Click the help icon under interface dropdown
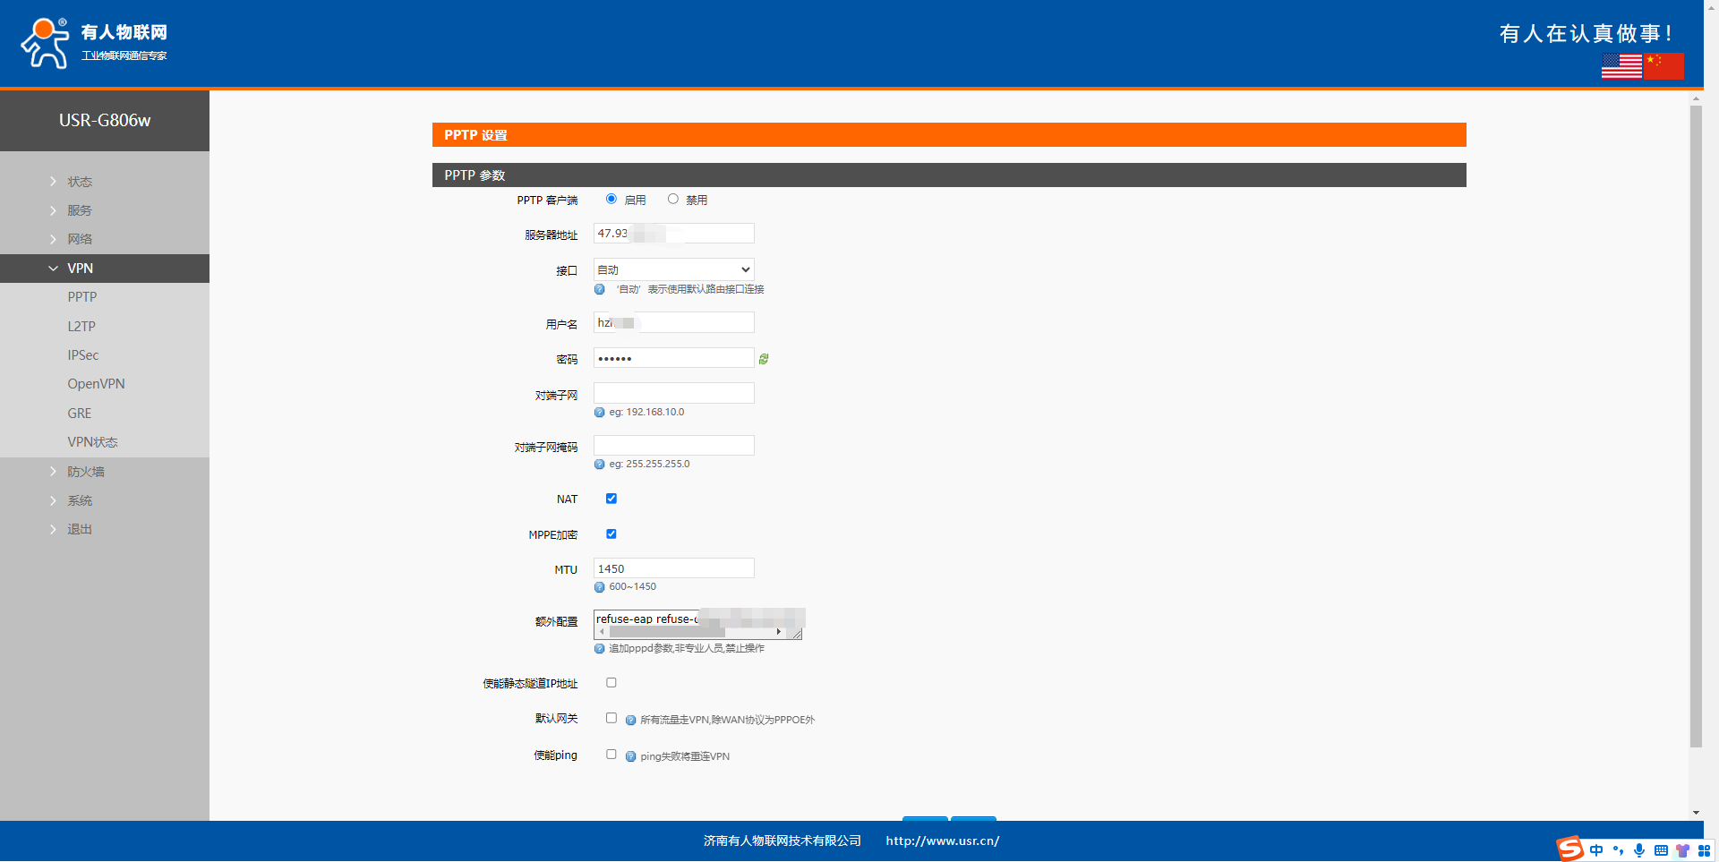 [600, 289]
